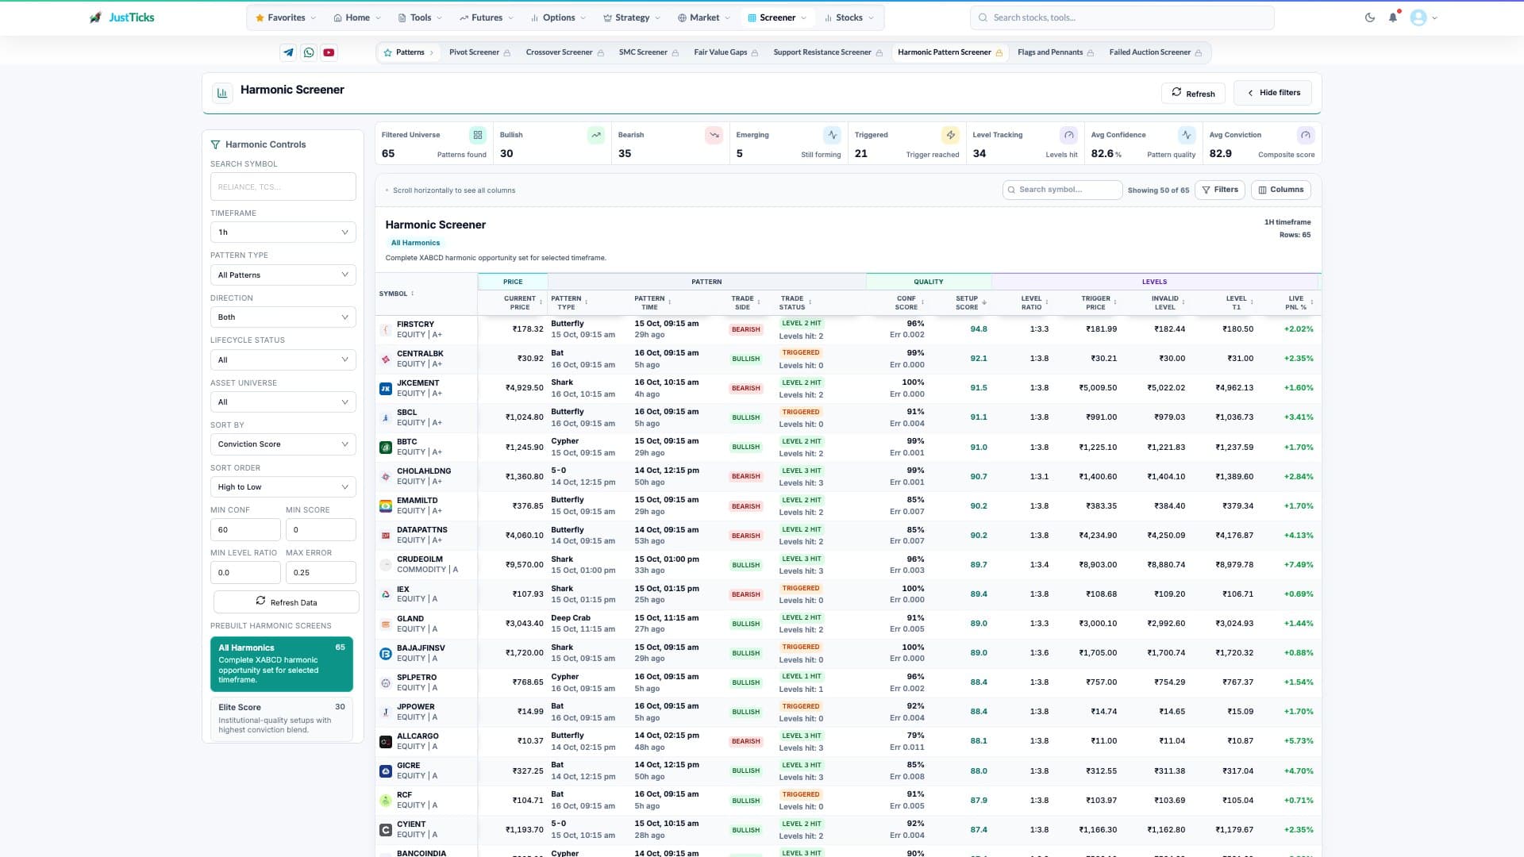Switch to Flags and Pennants tab
Viewport: 1524px width, 857px height.
click(x=1056, y=52)
